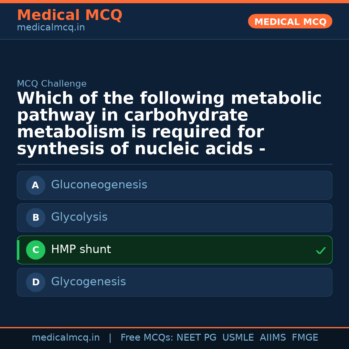This screenshot has width=349, height=349.
Task: Click the orange MEDICAL MCQ badge
Action: 290,22
